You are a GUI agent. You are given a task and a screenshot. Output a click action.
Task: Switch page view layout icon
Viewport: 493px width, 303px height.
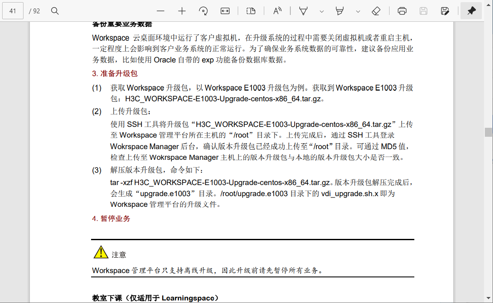pos(251,11)
